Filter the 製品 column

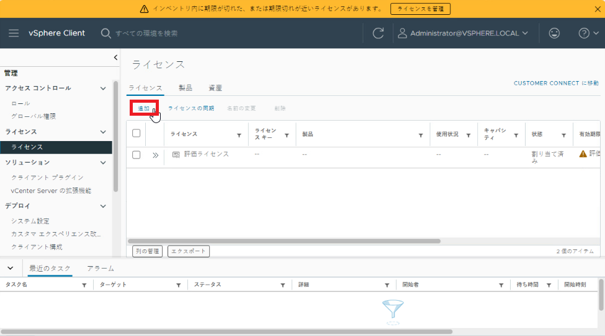420,135
